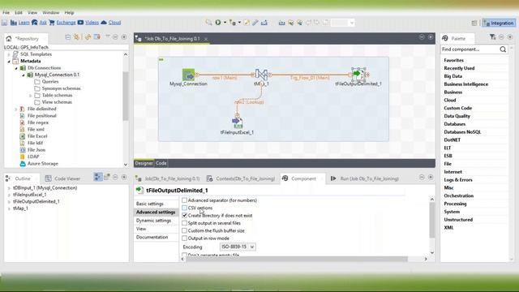Enable the CSV options checkbox
Image resolution: width=519 pixels, height=292 pixels.
tap(184, 208)
